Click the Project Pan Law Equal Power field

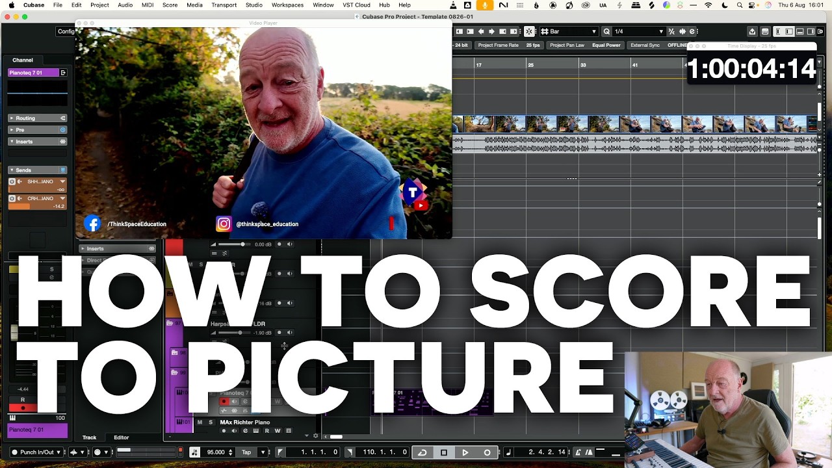pyautogui.click(x=585, y=45)
